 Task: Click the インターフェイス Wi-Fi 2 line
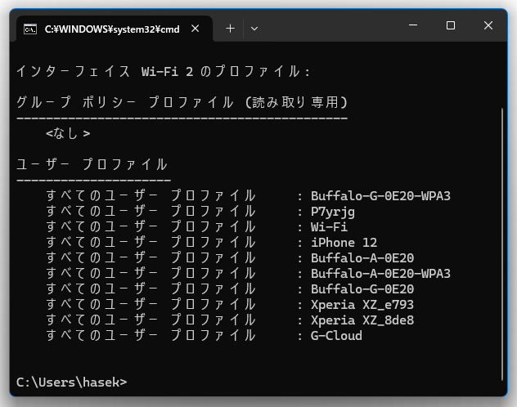click(x=164, y=71)
